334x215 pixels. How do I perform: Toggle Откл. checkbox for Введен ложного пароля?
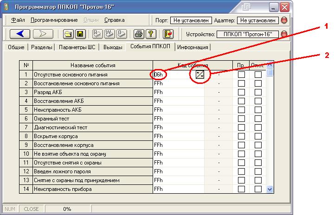[258, 171]
